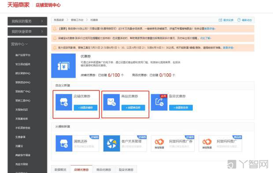The image size is (273, 173).
Task: Select the 阿里妈妈推广券 template card title
Action: pos(181,141)
